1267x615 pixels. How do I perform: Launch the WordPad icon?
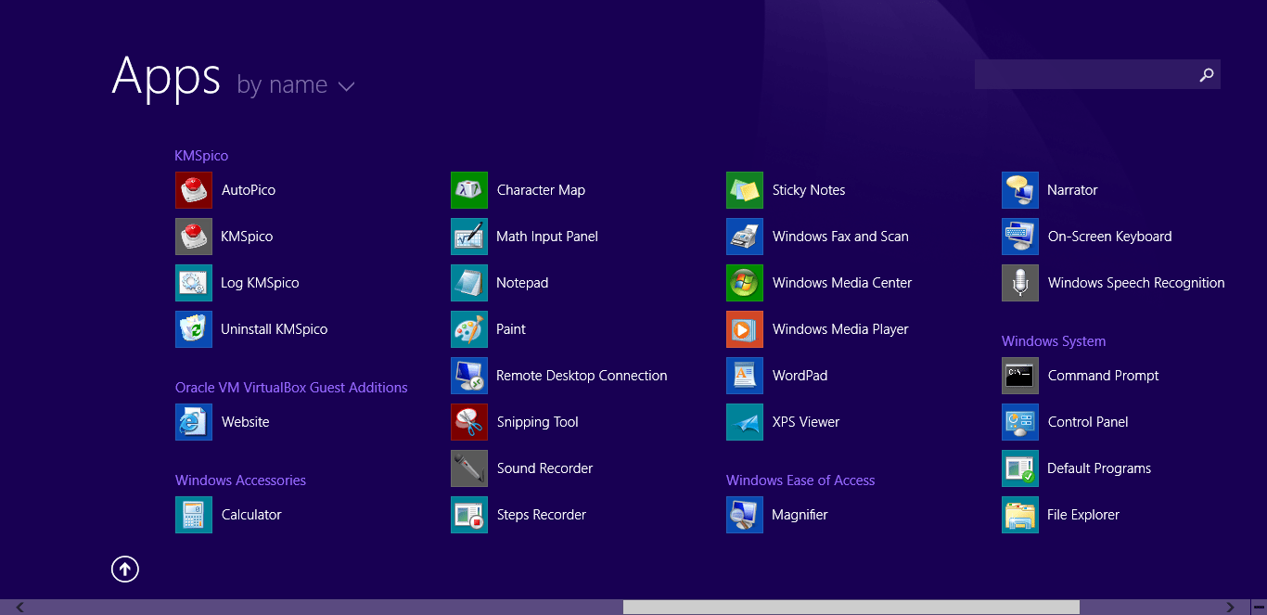745,376
